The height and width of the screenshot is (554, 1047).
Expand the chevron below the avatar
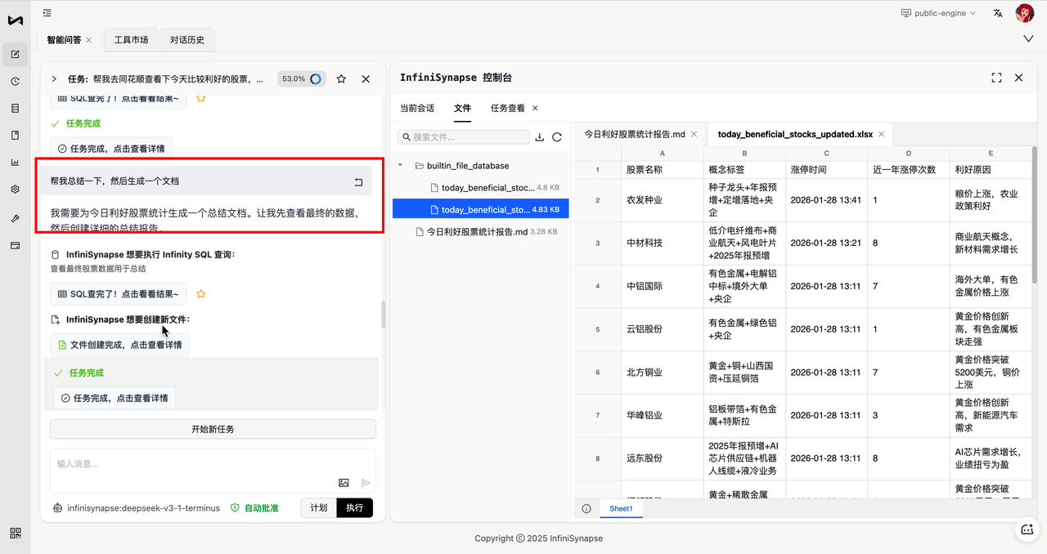tap(1028, 38)
